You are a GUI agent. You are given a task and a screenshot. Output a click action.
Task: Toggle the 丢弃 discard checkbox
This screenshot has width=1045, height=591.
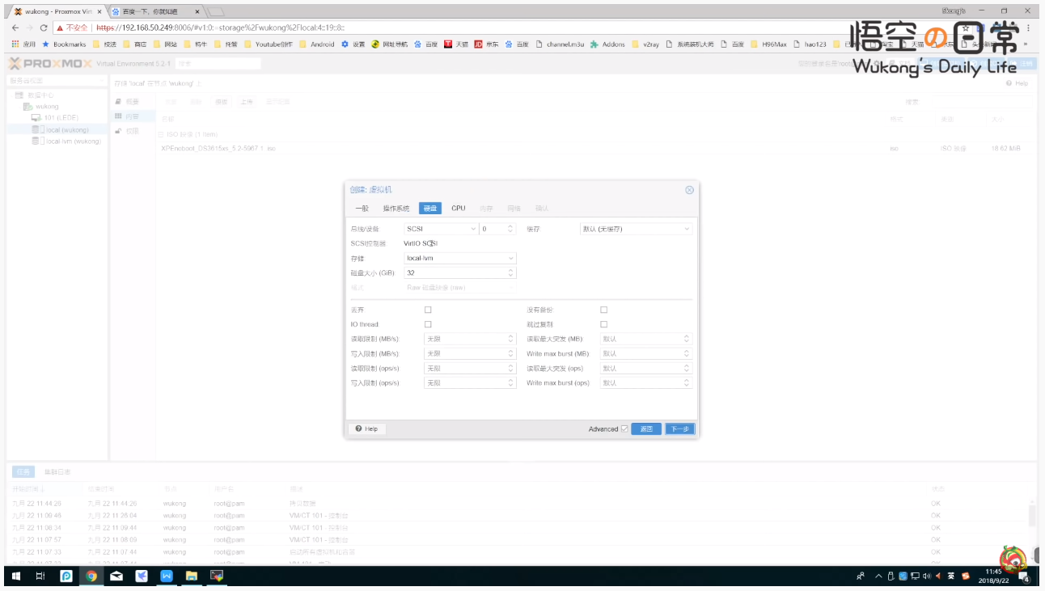click(x=428, y=310)
